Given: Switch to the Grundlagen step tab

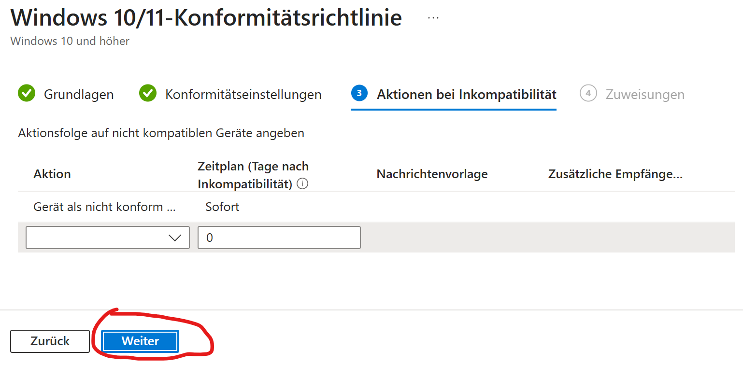Looking at the screenshot, I should pyautogui.click(x=79, y=94).
